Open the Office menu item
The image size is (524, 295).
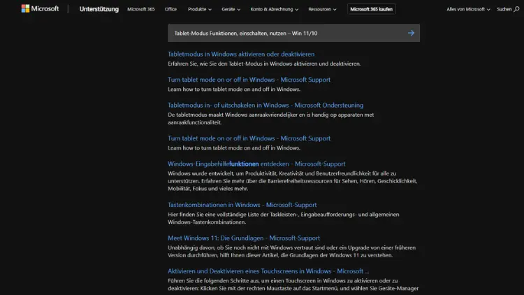coord(170,9)
